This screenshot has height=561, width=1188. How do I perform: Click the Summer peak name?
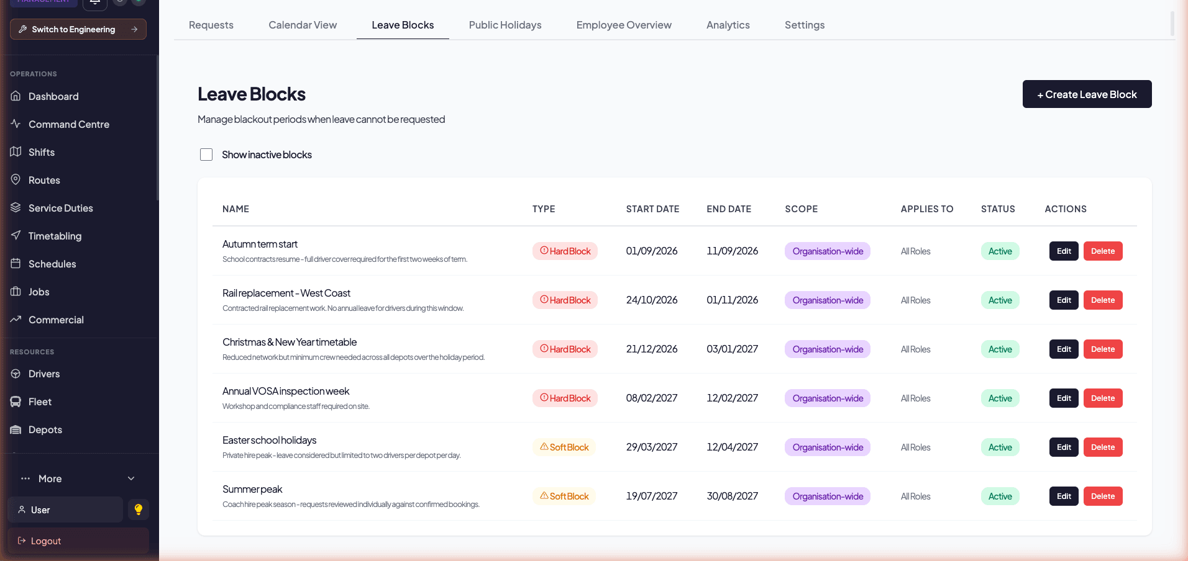click(x=252, y=490)
